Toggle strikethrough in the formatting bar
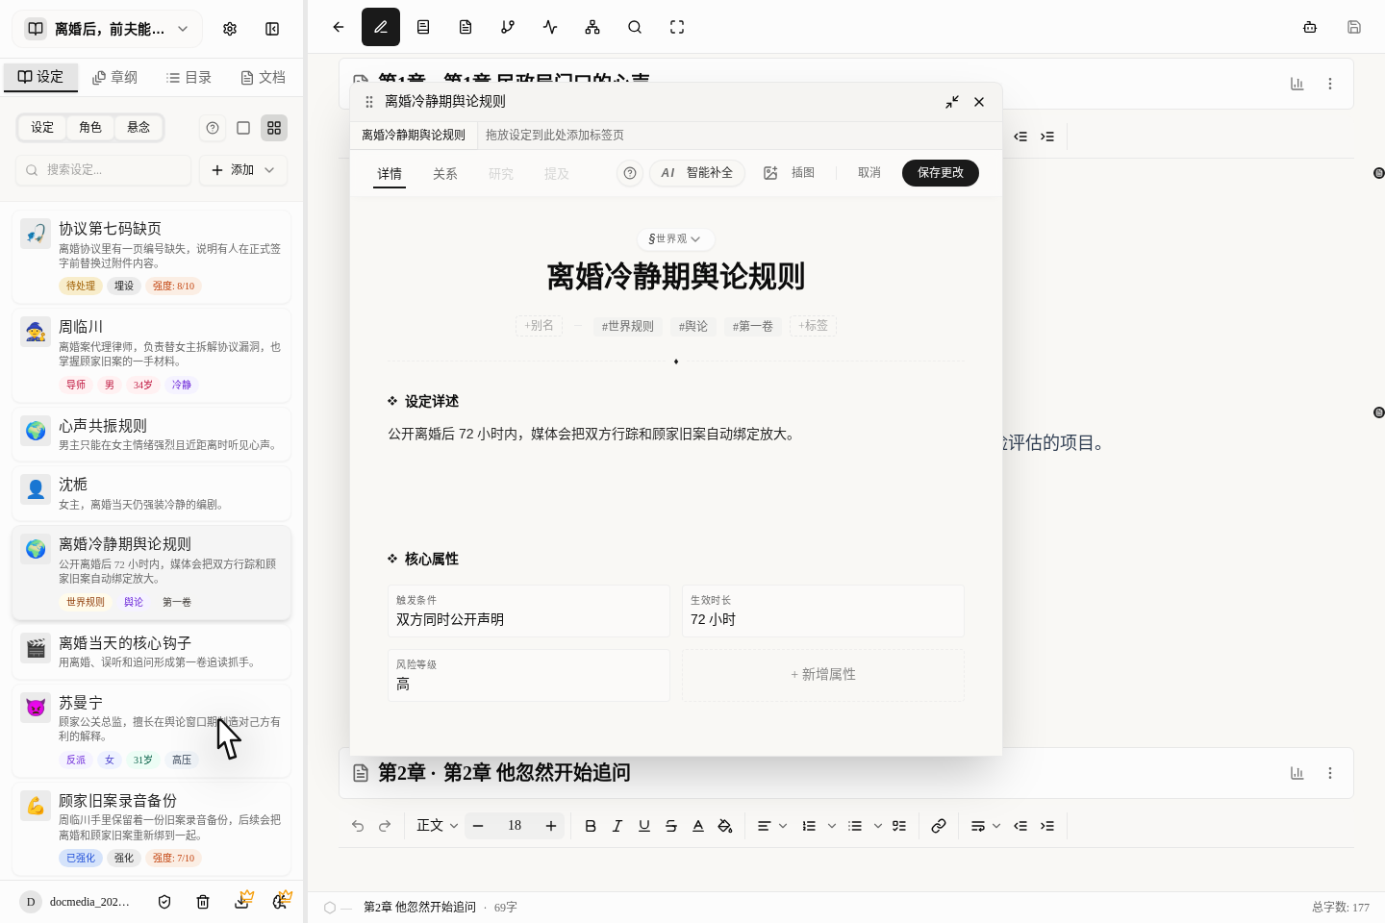This screenshot has width=1385, height=923. point(671,825)
